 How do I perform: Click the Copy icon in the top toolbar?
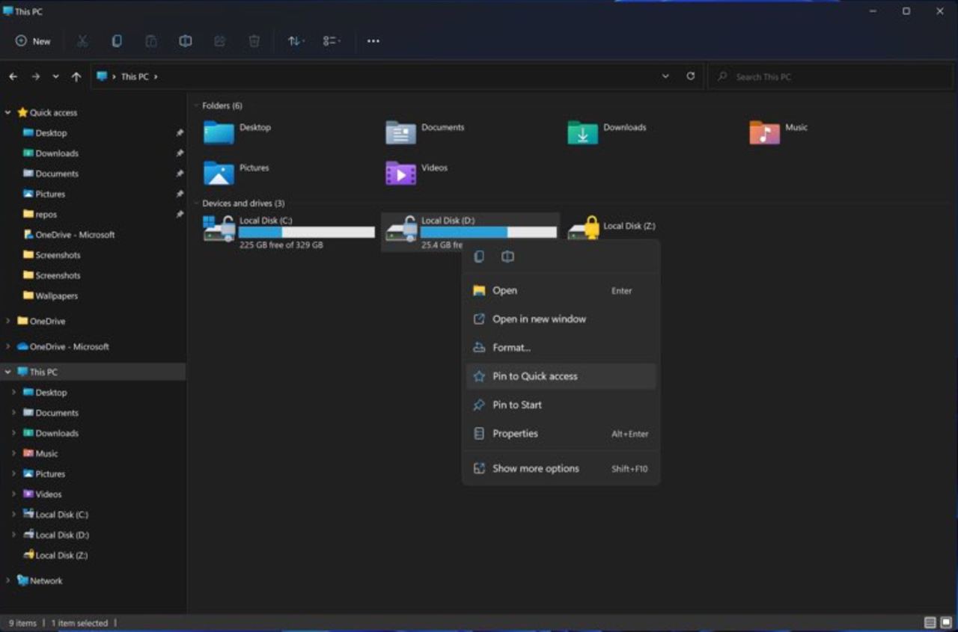tap(117, 41)
